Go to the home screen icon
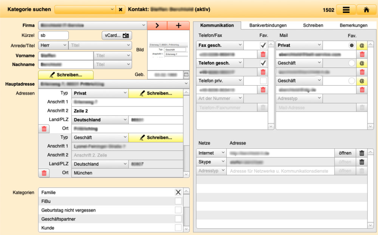Viewport: 378px width, 235px height. (366, 10)
